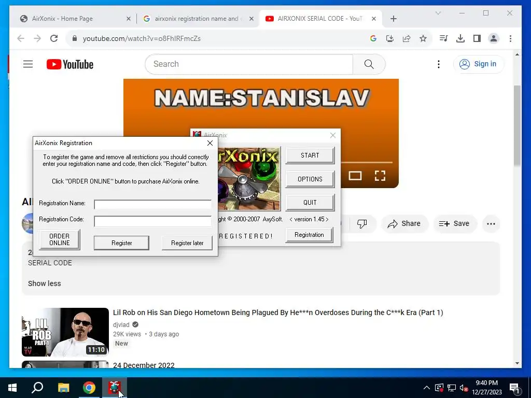Viewport: 531px width, 398px height.
Task: Toggle theater mode on the video player
Action: click(355, 176)
